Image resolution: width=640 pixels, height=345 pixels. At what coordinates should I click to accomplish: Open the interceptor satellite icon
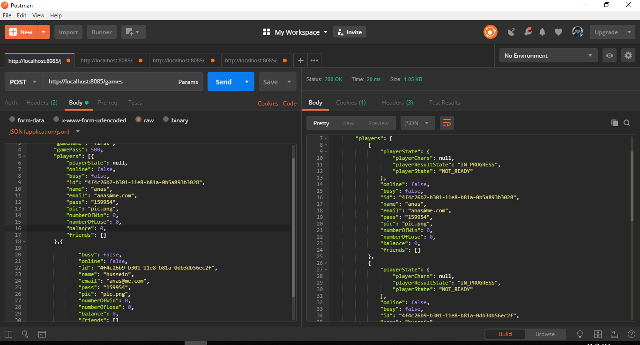(x=512, y=32)
